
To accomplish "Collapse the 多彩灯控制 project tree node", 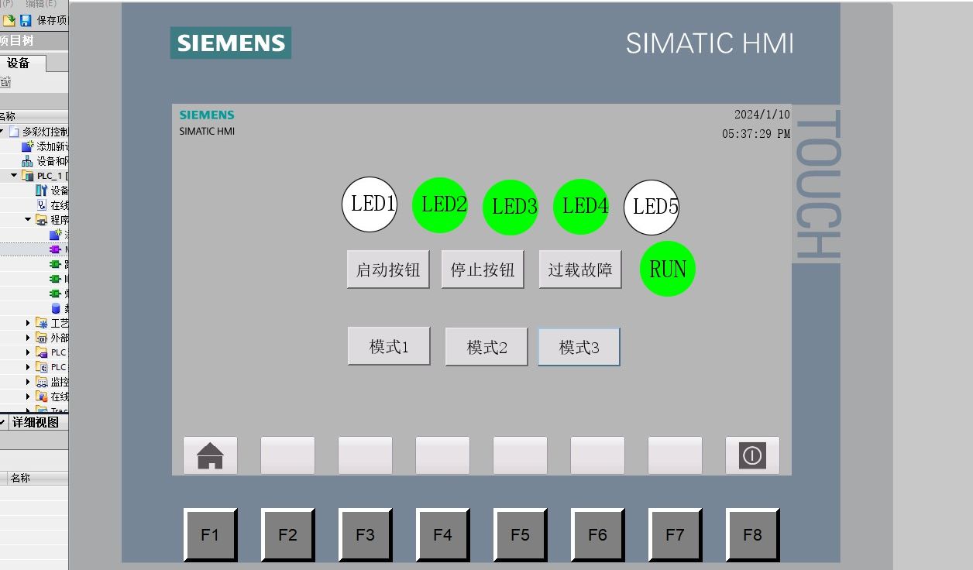I will pos(2,132).
